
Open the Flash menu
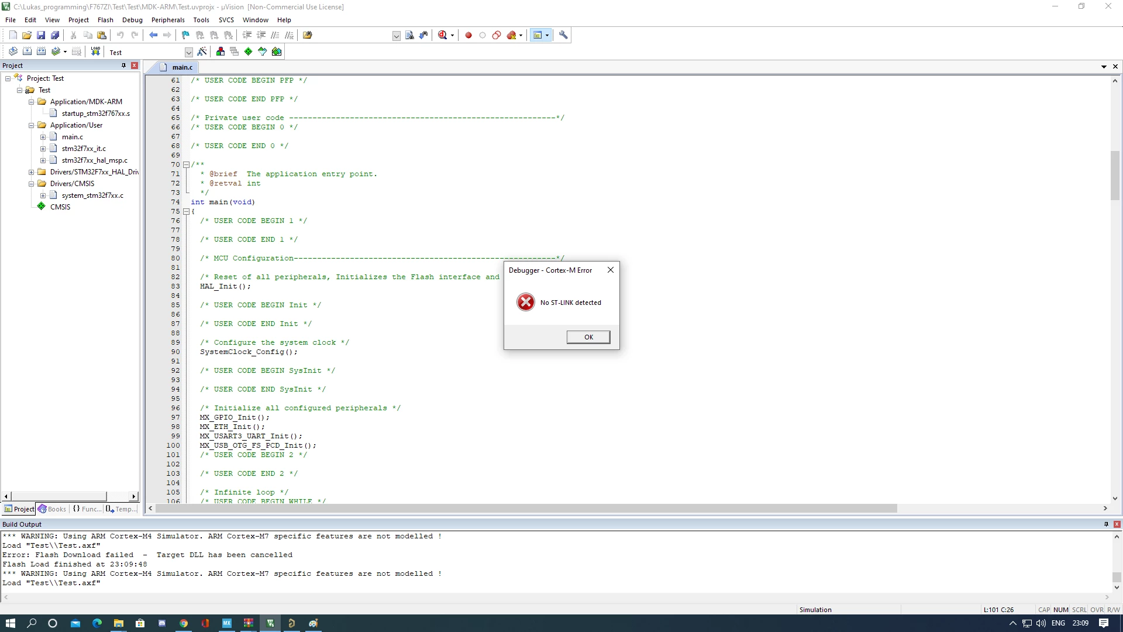coord(105,20)
